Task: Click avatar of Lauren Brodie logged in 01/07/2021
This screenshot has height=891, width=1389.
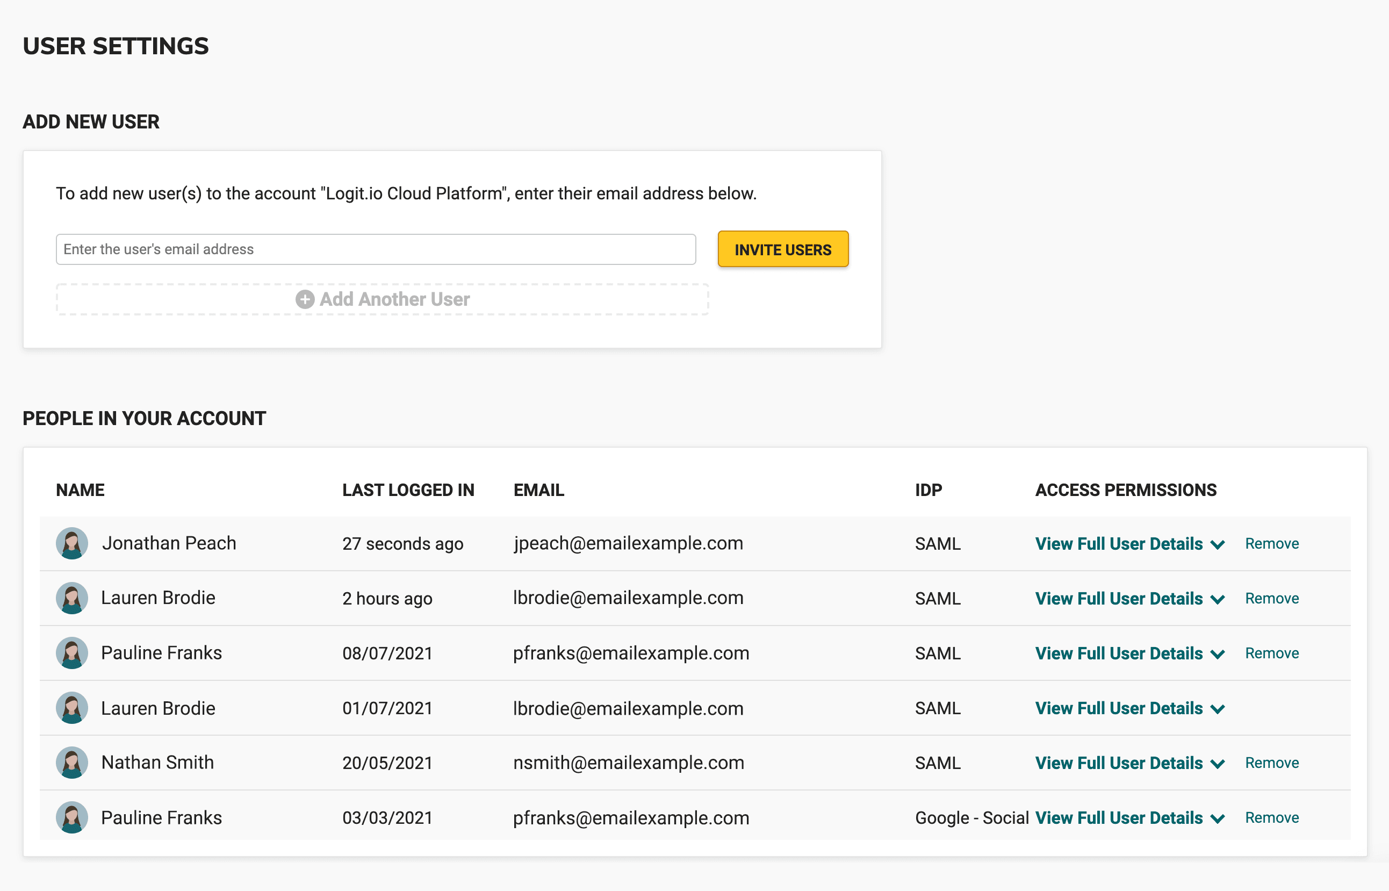Action: click(72, 708)
